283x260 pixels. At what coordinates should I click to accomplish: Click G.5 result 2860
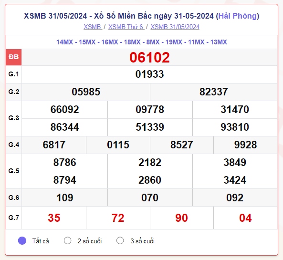point(150,180)
